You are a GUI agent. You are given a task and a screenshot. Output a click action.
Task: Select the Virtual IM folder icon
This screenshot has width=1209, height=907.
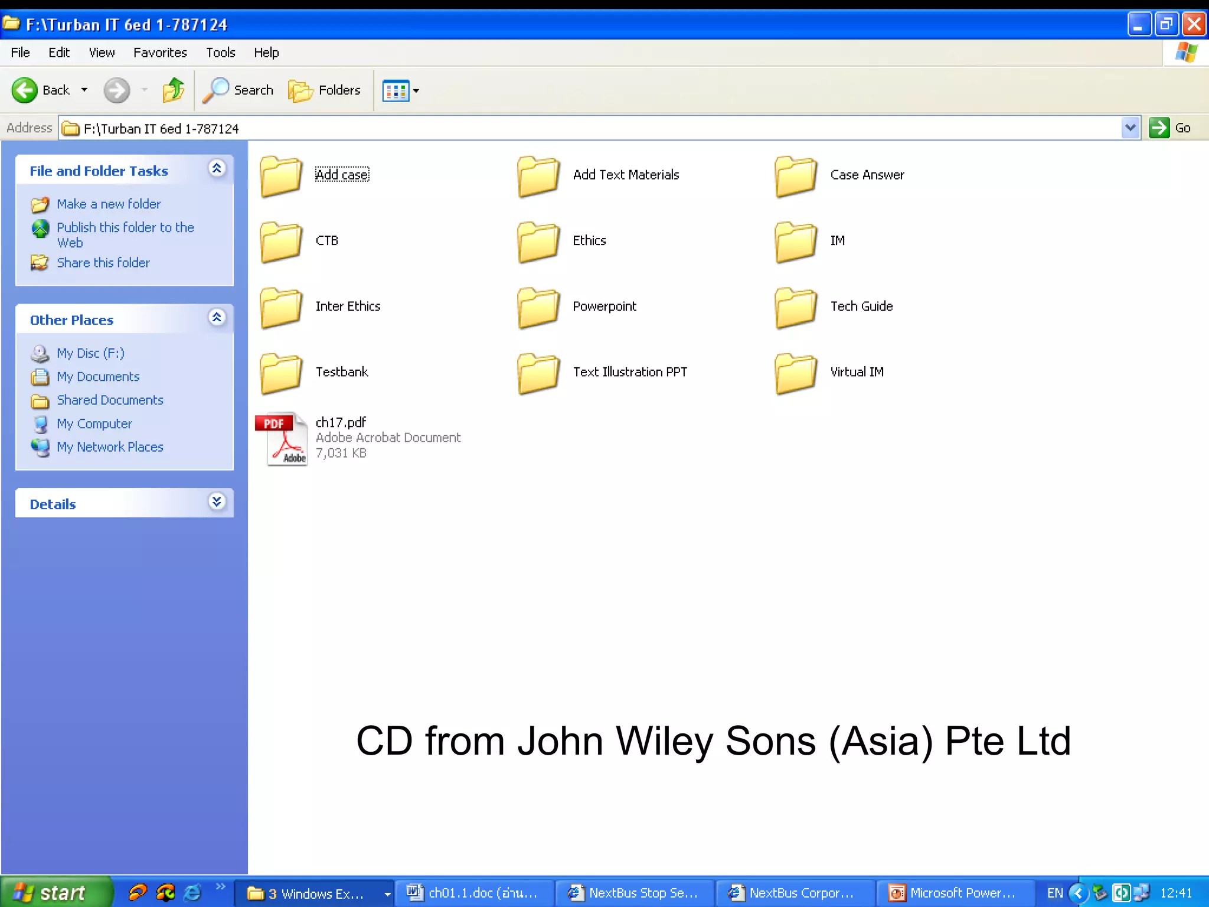tap(796, 373)
